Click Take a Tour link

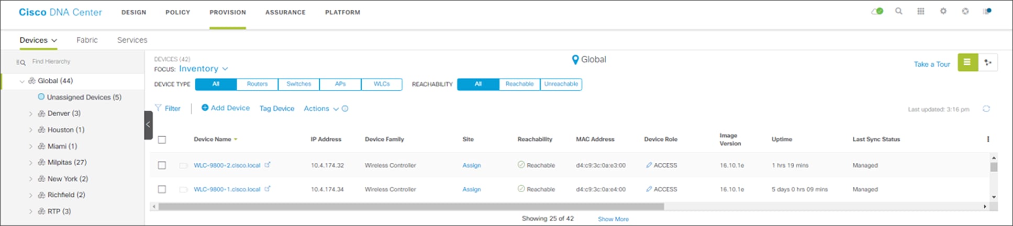[932, 64]
